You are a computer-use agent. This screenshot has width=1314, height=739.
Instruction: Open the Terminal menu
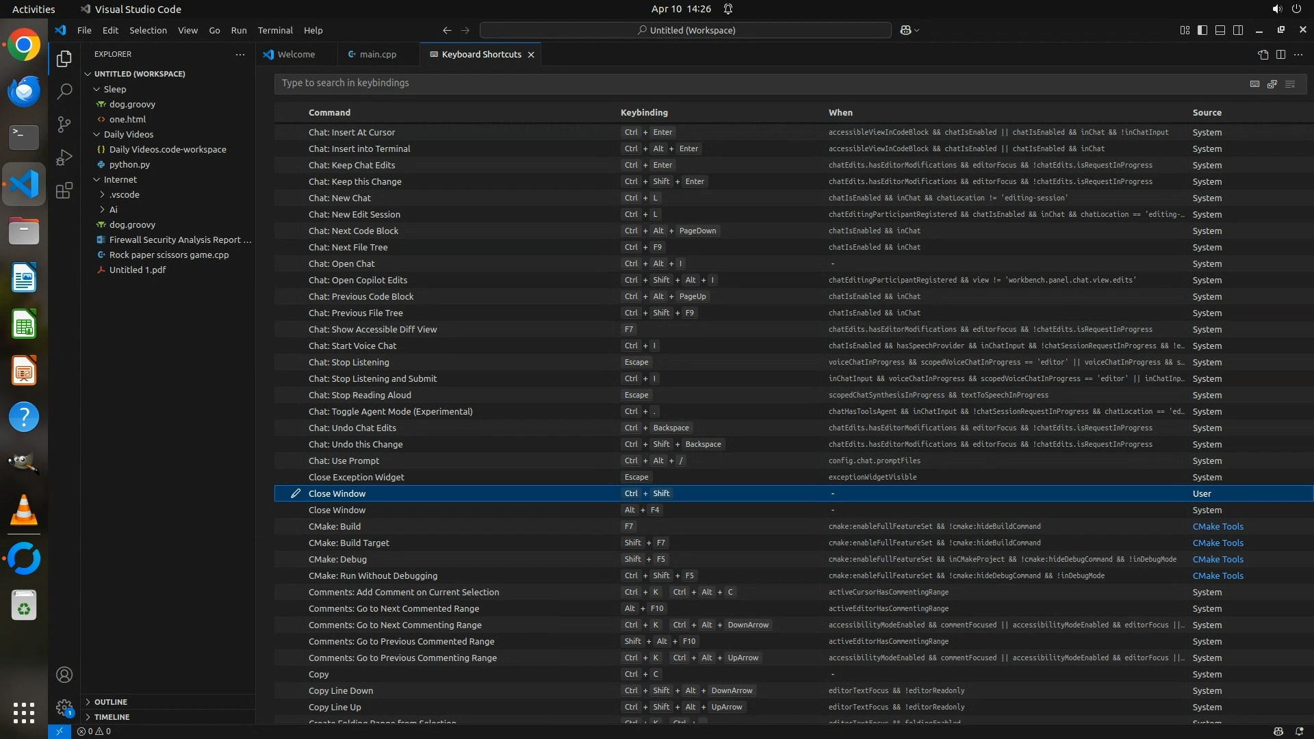[x=275, y=30]
